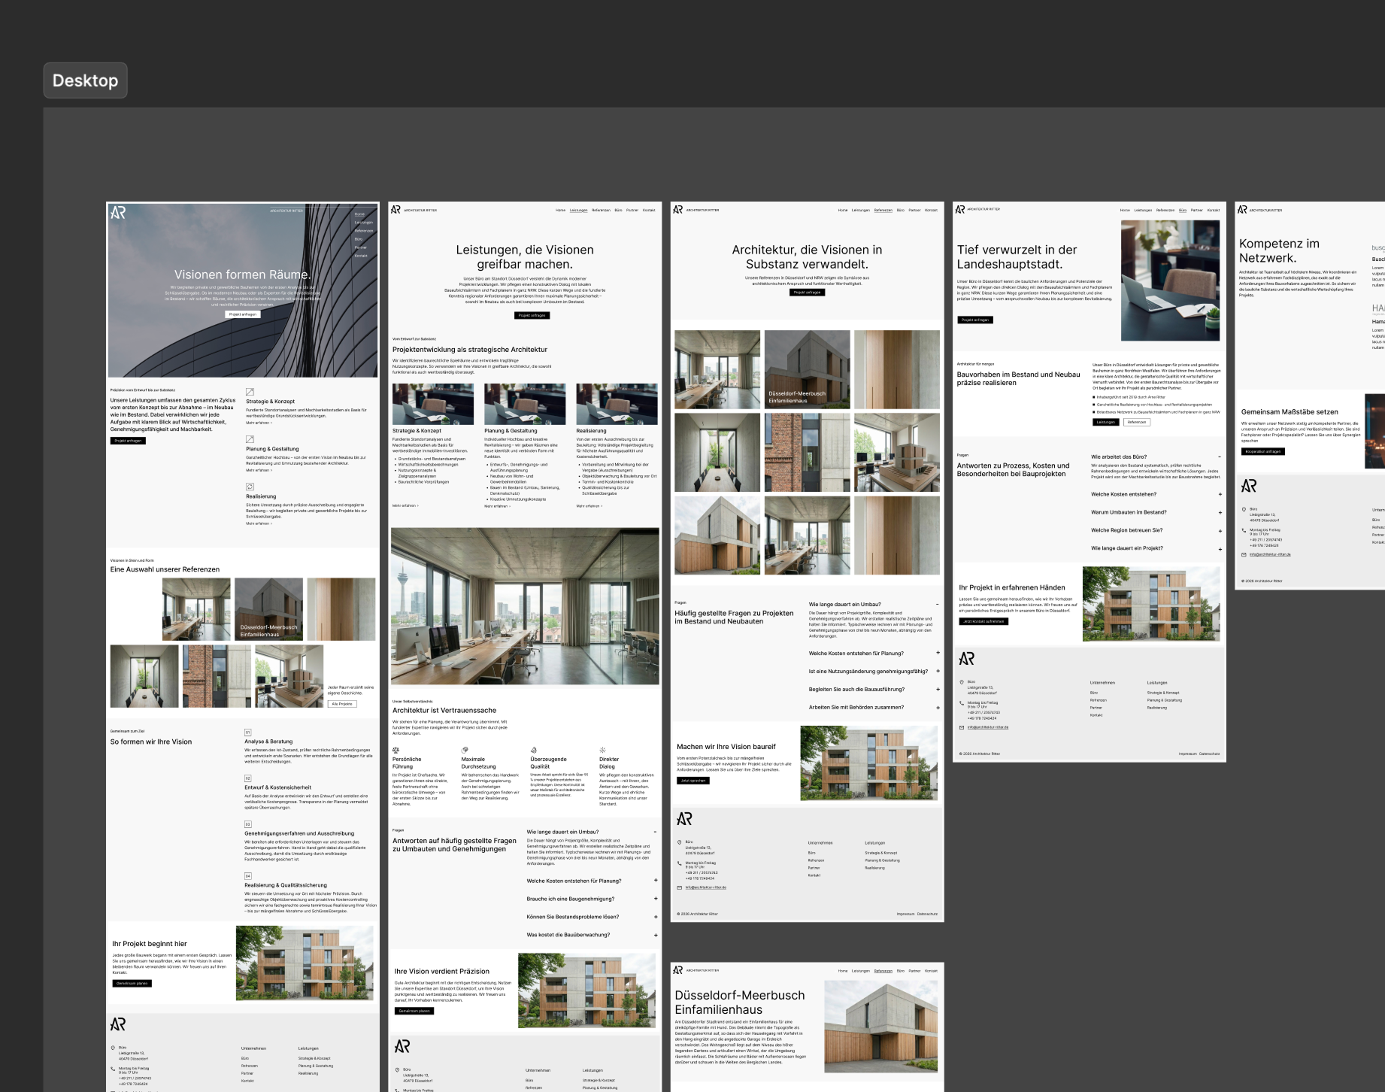1385x1092 pixels.
Task: Click the 'Jetzt Kontakt aufnehmen' button
Action: click(983, 621)
